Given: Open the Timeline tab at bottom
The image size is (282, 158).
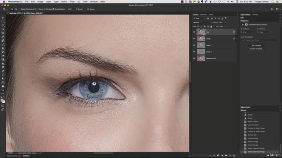Looking at the screenshot, I should click(26, 156).
